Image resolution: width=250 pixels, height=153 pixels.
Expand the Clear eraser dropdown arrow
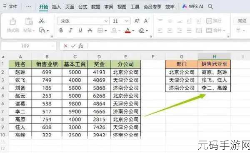[147, 30]
